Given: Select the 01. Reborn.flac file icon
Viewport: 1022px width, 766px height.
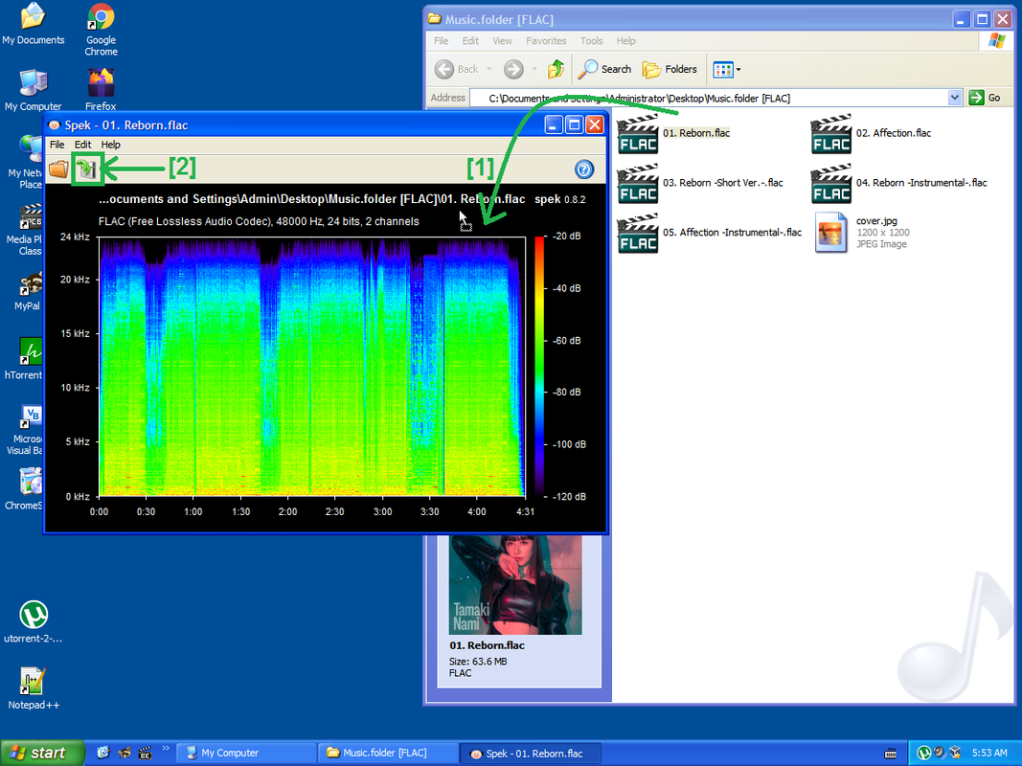Looking at the screenshot, I should click(638, 133).
